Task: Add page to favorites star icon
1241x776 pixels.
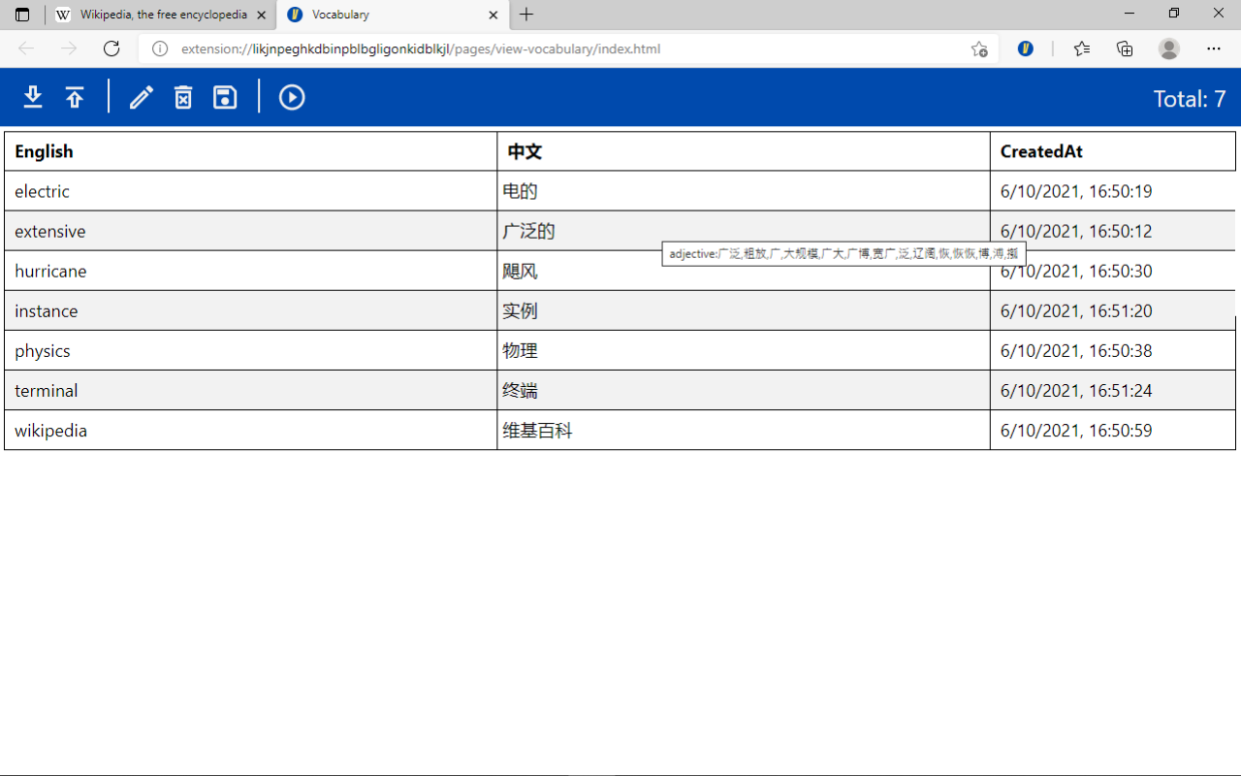Action: pyautogui.click(x=979, y=48)
